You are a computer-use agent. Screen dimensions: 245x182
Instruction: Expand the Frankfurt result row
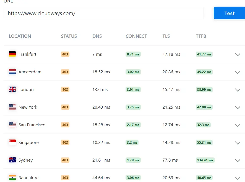[238, 54]
